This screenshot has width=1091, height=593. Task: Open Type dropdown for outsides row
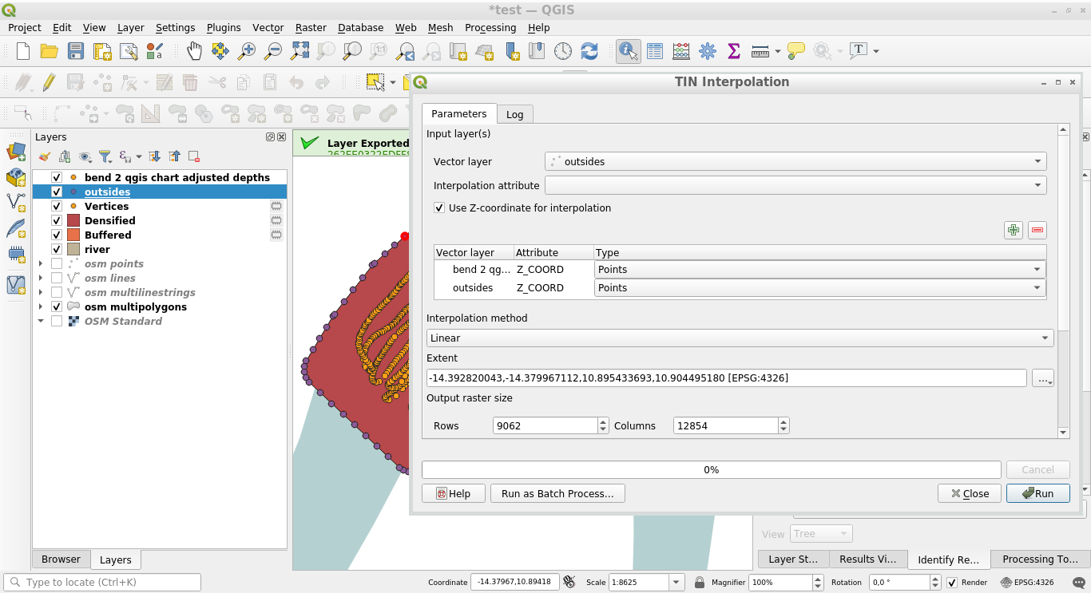820,288
